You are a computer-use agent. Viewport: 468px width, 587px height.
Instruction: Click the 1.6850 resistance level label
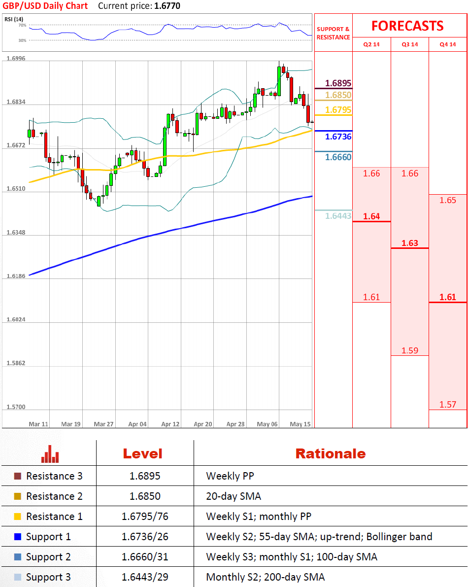pyautogui.click(x=338, y=95)
